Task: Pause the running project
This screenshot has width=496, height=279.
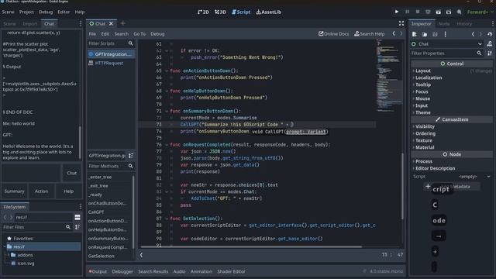Action: coord(407,12)
